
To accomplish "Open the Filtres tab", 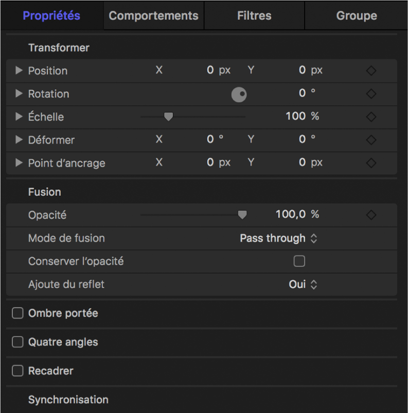I will [x=254, y=15].
